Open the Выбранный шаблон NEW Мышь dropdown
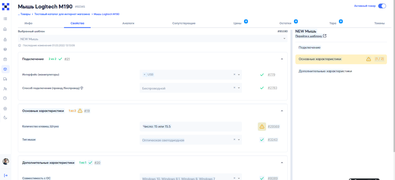The image size is (395, 180). coord(153,39)
